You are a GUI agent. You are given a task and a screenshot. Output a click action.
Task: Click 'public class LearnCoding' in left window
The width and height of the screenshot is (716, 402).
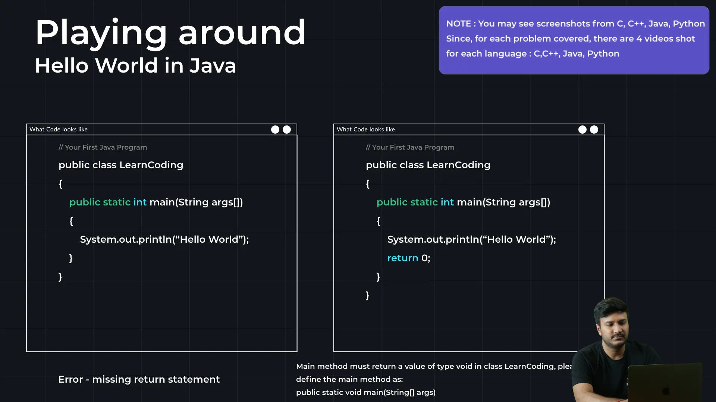click(x=120, y=165)
